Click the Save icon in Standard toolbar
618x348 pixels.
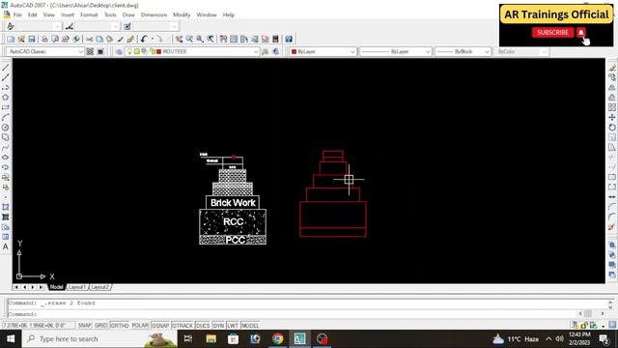click(x=32, y=39)
